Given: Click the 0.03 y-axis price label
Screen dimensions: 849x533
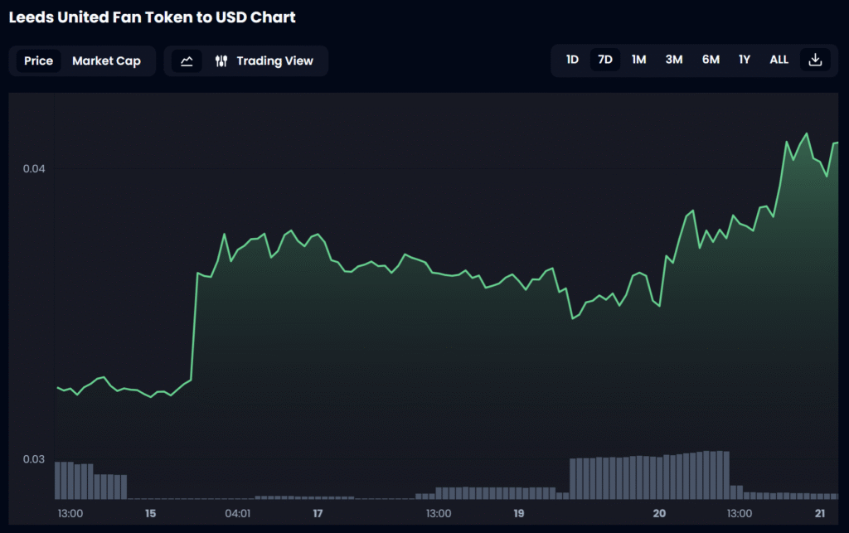Looking at the screenshot, I should 34,459.
